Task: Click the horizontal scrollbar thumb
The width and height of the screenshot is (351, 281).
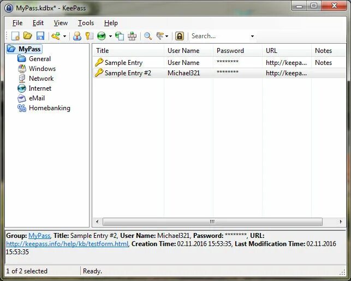Action: point(212,222)
